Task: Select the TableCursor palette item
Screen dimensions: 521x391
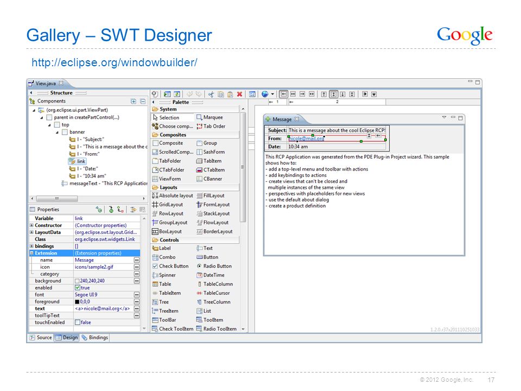Action: pos(213,293)
